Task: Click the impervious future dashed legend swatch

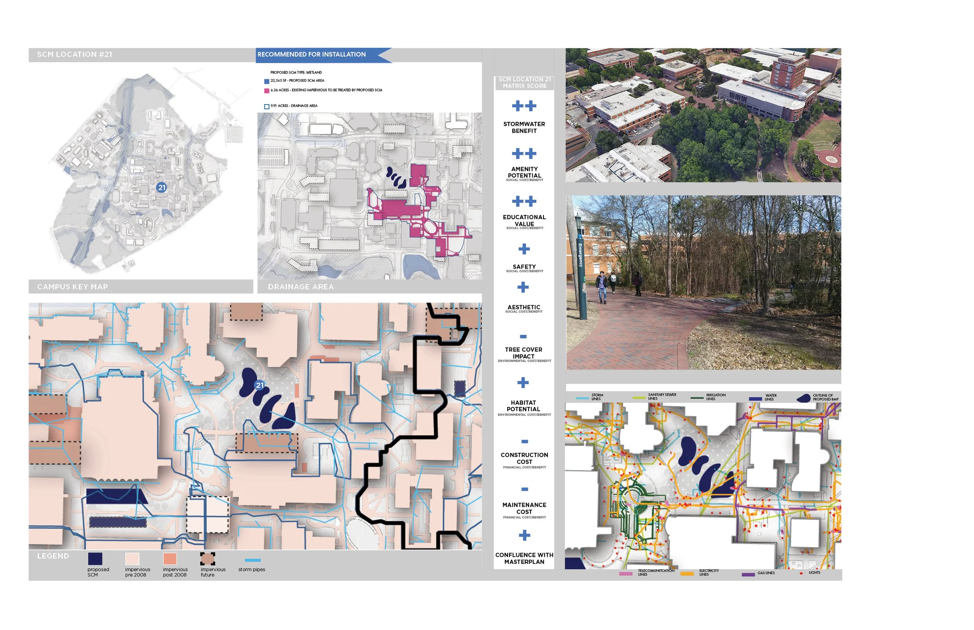Action: point(208,559)
